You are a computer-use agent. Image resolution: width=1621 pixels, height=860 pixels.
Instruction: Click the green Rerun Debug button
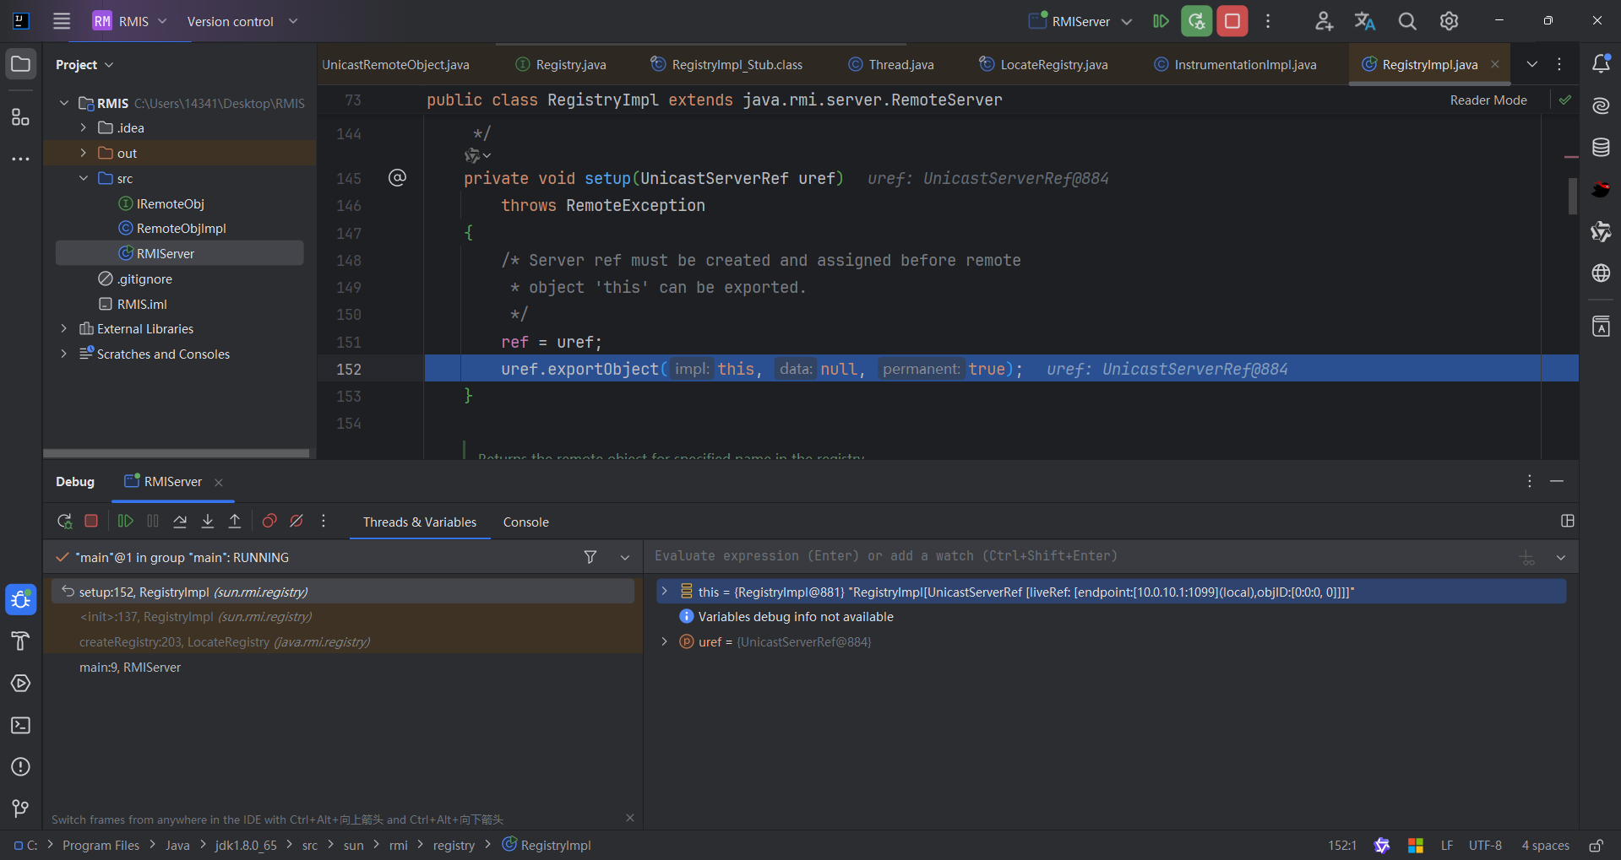click(1196, 21)
